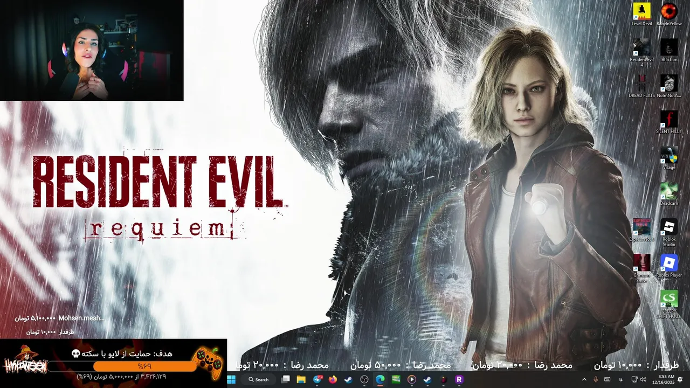Select the Express No. 6 desktop icon
690x388 pixels.
click(x=641, y=230)
